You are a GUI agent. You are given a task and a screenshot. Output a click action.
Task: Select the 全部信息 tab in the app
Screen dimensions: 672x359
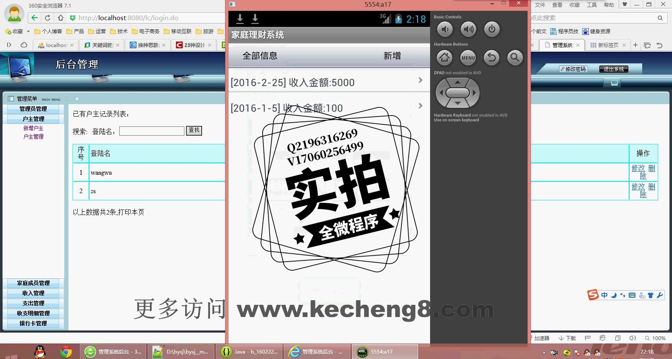point(260,56)
